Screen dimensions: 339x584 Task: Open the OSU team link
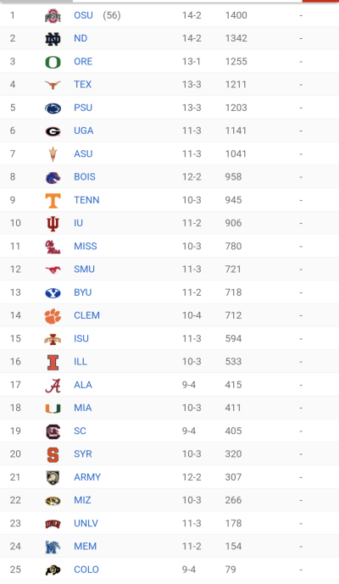click(83, 15)
